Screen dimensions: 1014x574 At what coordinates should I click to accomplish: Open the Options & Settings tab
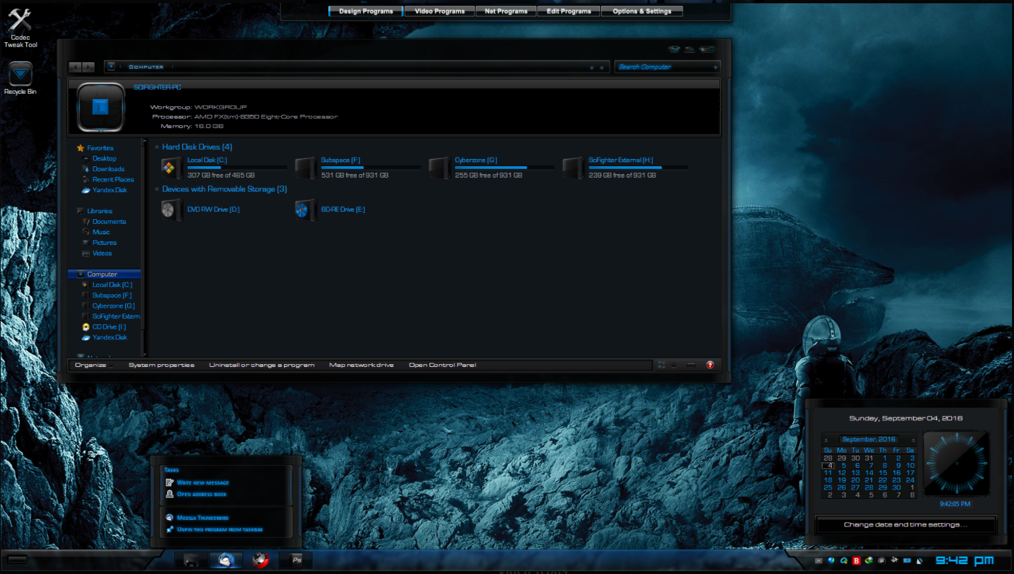641,11
